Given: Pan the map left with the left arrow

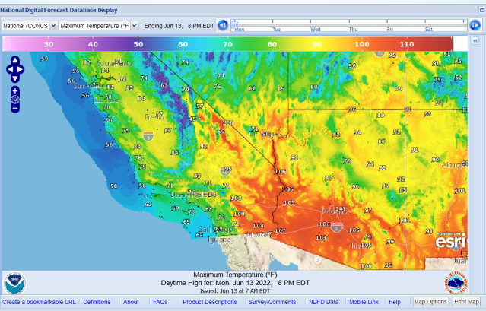Looking at the screenshot, I should [x=10, y=69].
